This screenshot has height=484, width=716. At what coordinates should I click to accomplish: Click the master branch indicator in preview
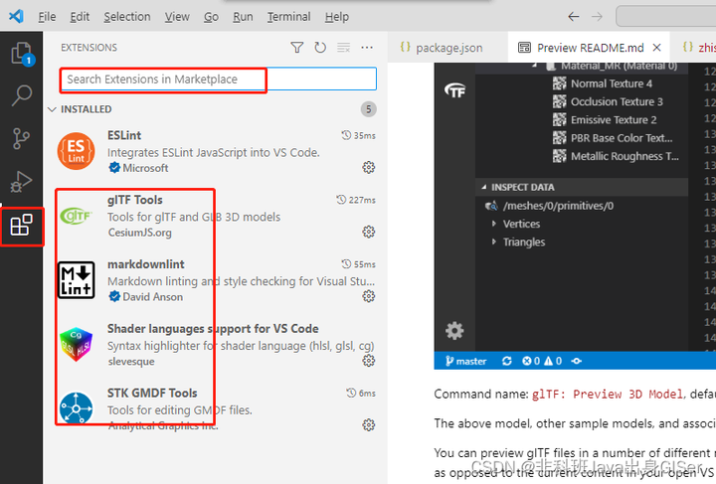pos(465,362)
